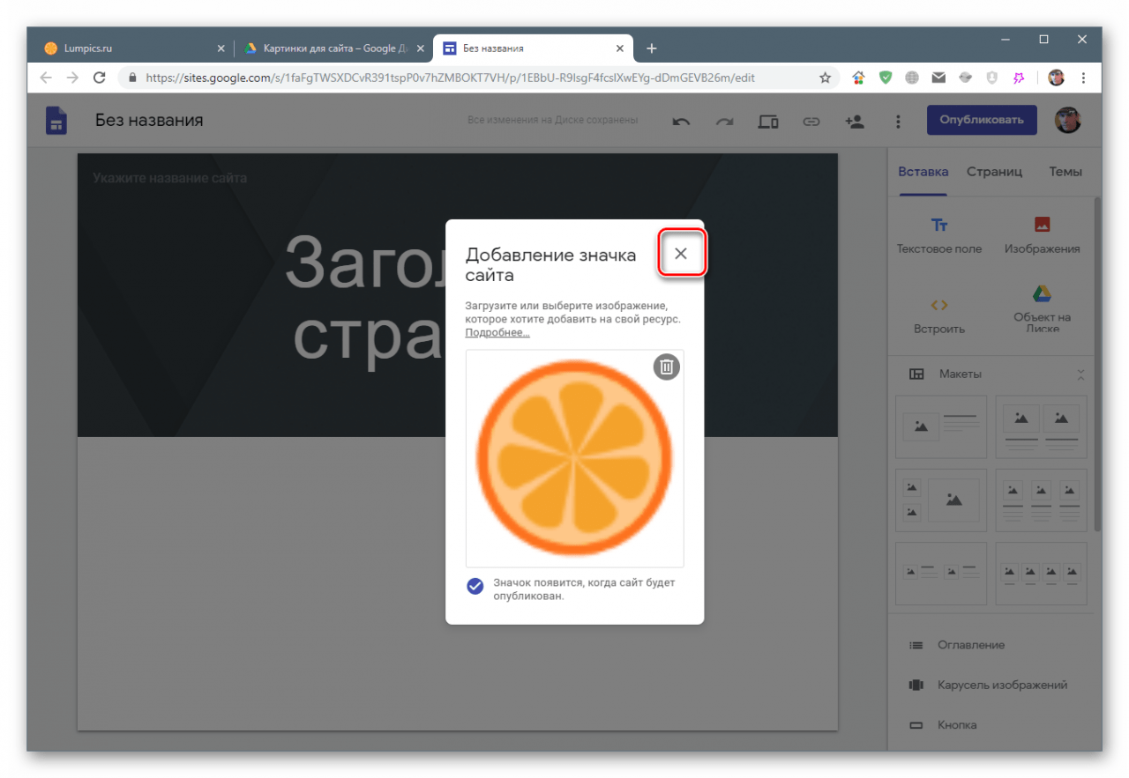Close the Без названия browser tab
The width and height of the screenshot is (1129, 778).
pyautogui.click(x=620, y=48)
